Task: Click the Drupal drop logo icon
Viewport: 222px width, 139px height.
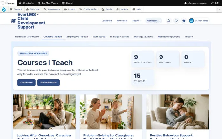Action: (x=4, y=9)
